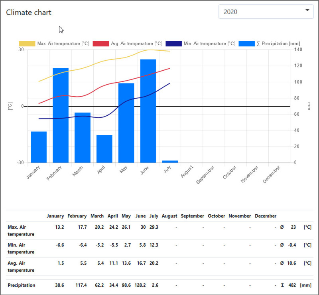Screen dimensions: 319x295
Task: Hide the Min. Air temperature series label
Action: [209, 44]
